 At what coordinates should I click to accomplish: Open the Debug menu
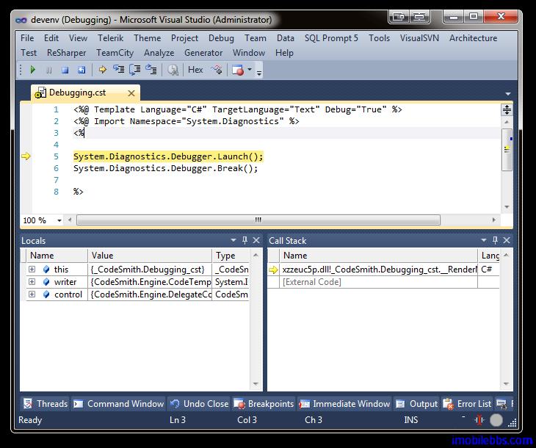click(221, 38)
